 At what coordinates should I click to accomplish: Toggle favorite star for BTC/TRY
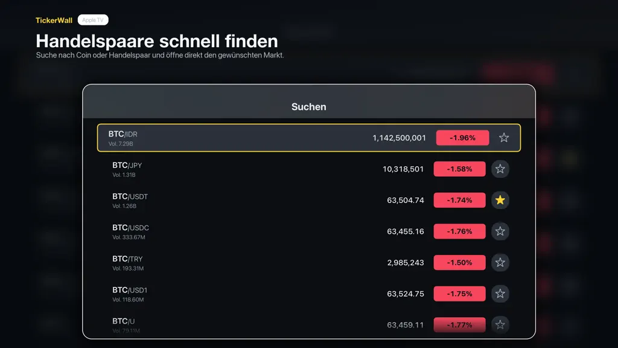tap(500, 262)
